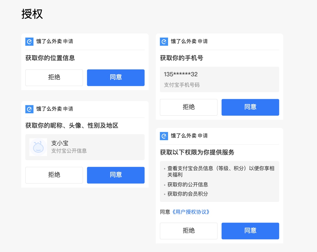Agree to share location information
This screenshot has width=317, height=252.
click(116, 78)
